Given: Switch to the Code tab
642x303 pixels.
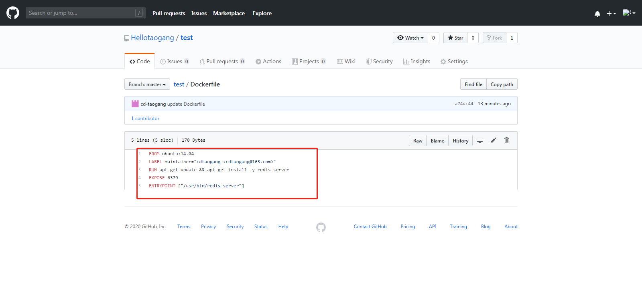Looking at the screenshot, I should [x=140, y=61].
